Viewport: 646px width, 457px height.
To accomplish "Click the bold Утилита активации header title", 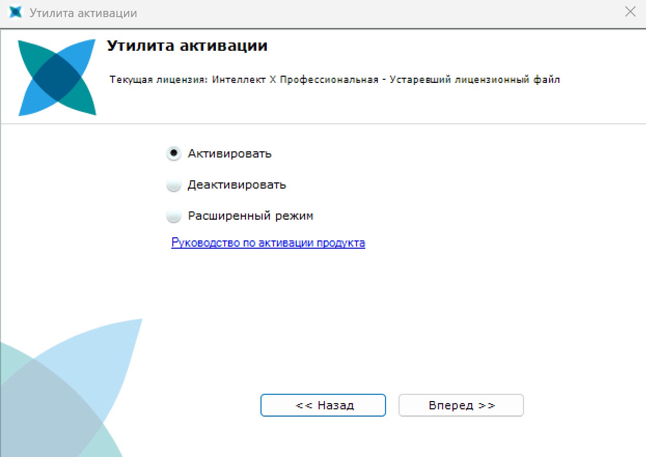I will [x=187, y=46].
